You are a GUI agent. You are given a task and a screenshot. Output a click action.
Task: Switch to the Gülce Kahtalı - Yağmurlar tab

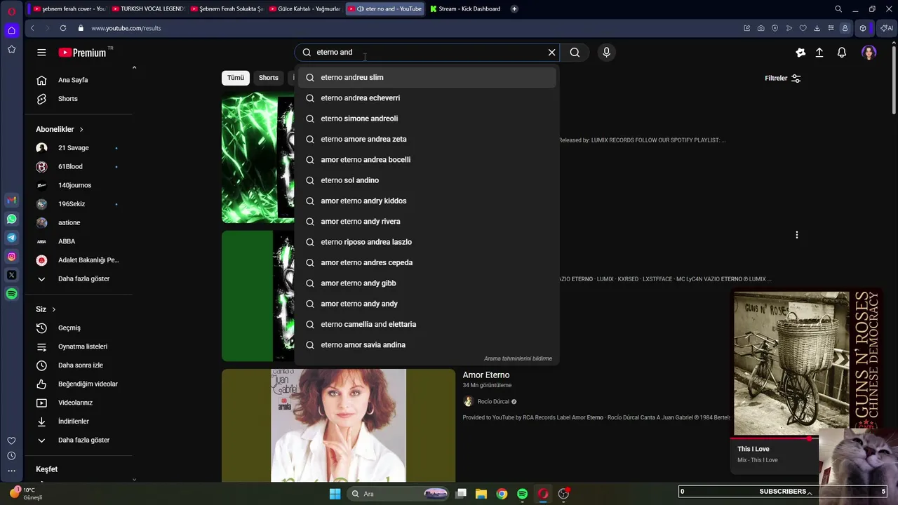tap(305, 9)
